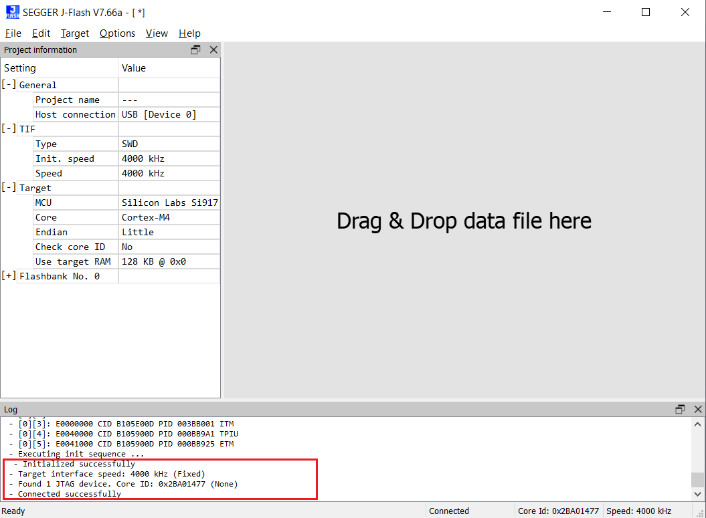
Task: Open the View menu
Action: click(157, 33)
